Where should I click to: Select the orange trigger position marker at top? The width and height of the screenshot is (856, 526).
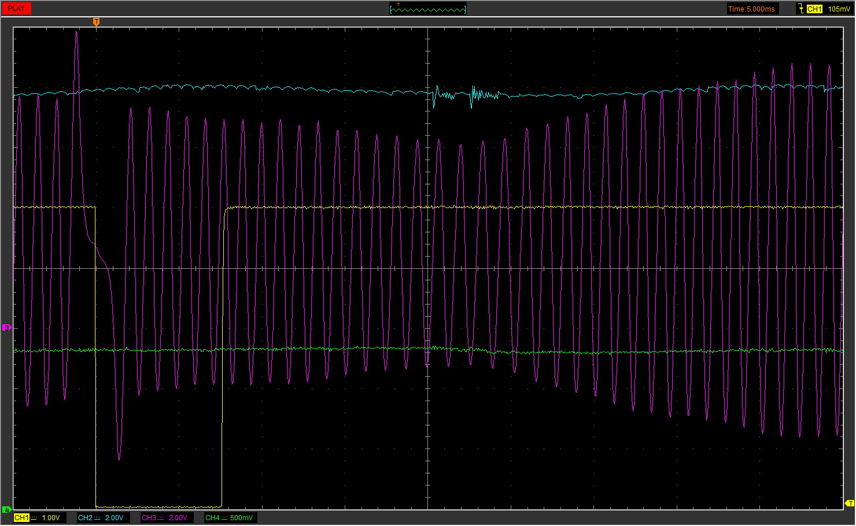(97, 22)
